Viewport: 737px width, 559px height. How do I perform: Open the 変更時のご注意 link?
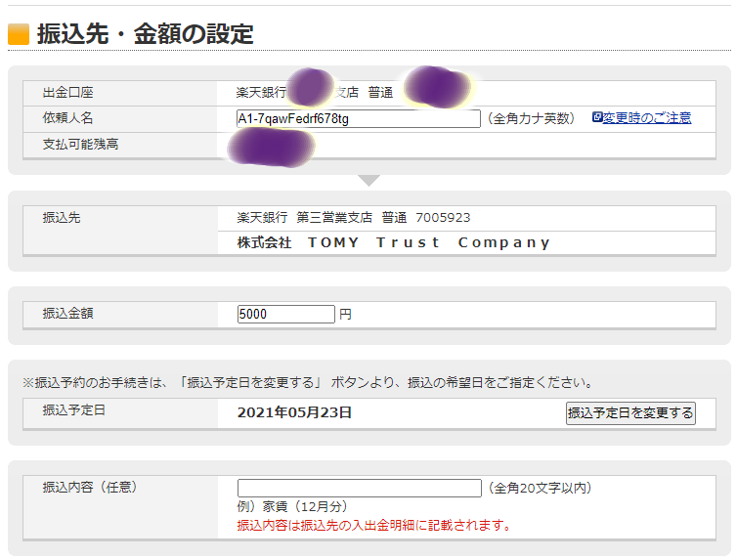pos(647,118)
